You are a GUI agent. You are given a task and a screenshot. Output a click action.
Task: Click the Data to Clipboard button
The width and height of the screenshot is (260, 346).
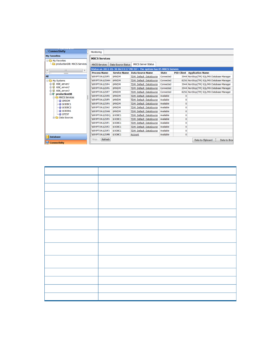point(204,140)
